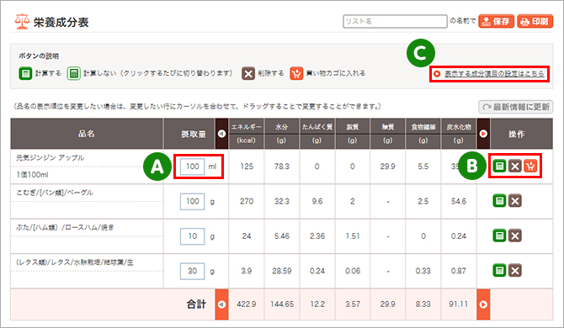Click the 最新情報に更新 refresh button
This screenshot has width=564, height=328.
coord(515,107)
